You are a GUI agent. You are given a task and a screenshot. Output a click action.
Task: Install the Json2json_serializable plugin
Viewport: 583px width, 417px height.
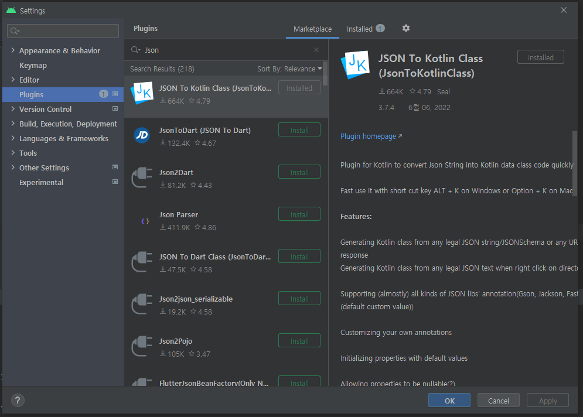click(x=299, y=299)
